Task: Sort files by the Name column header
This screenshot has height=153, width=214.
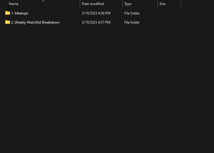Action: 14,4
